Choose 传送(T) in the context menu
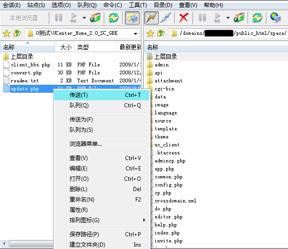 coord(79,95)
